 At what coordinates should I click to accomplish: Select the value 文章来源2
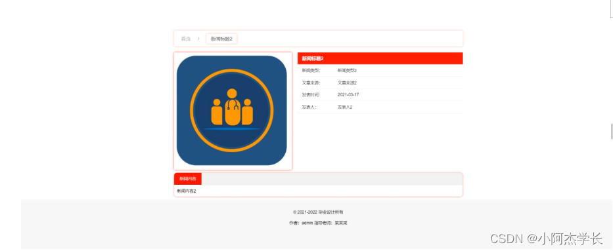[347, 83]
